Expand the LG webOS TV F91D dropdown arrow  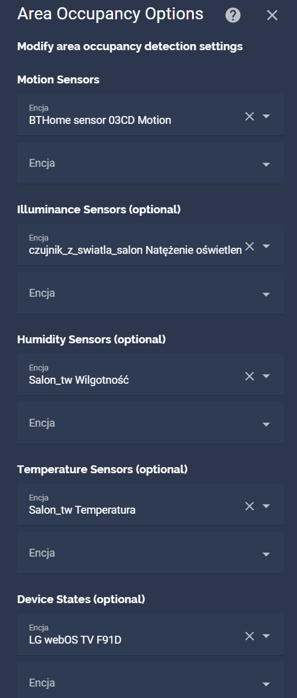(266, 636)
